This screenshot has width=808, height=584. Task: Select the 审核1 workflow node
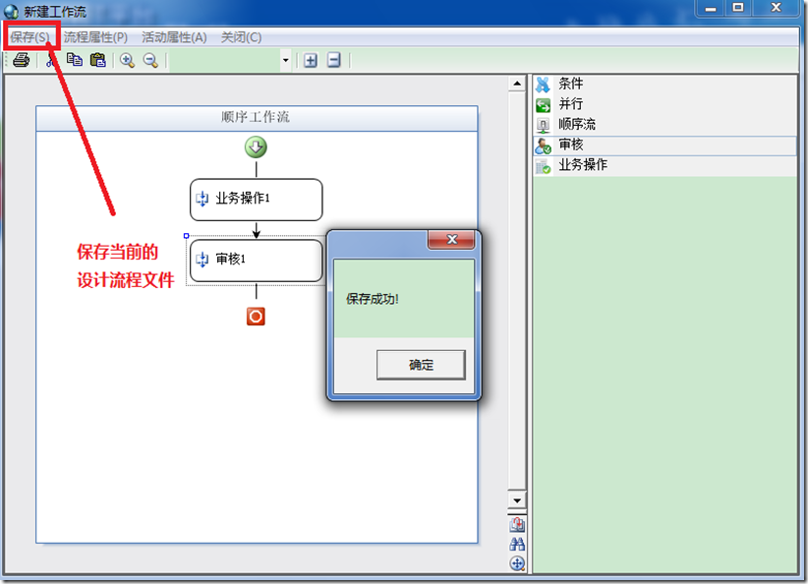[257, 261]
